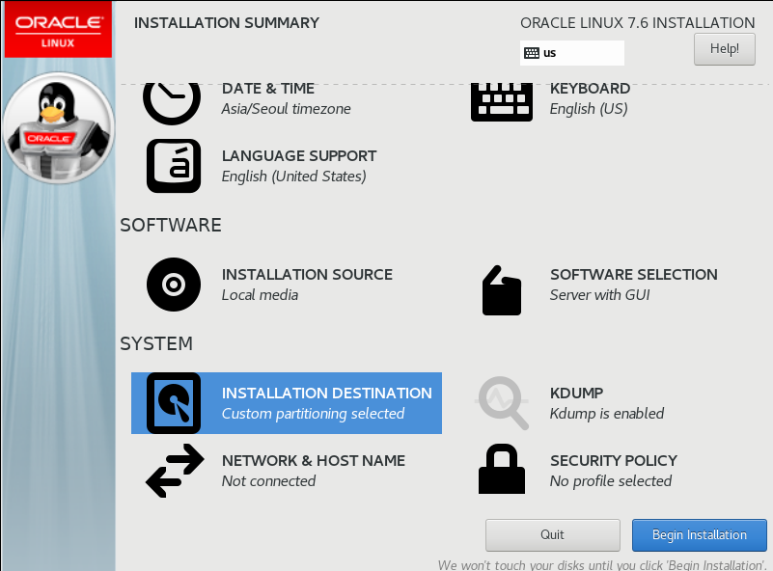Click 'English (United States)' text
The width and height of the screenshot is (773, 571).
pyautogui.click(x=293, y=177)
